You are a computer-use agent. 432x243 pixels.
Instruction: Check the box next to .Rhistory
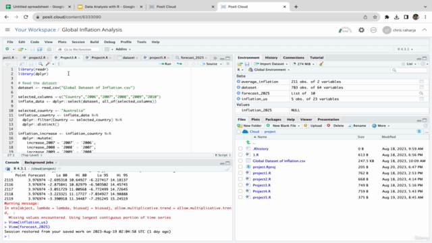click(x=240, y=148)
